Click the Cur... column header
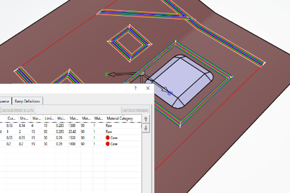Image resolution: width=290 pixels, height=193 pixels. [x=12, y=118]
